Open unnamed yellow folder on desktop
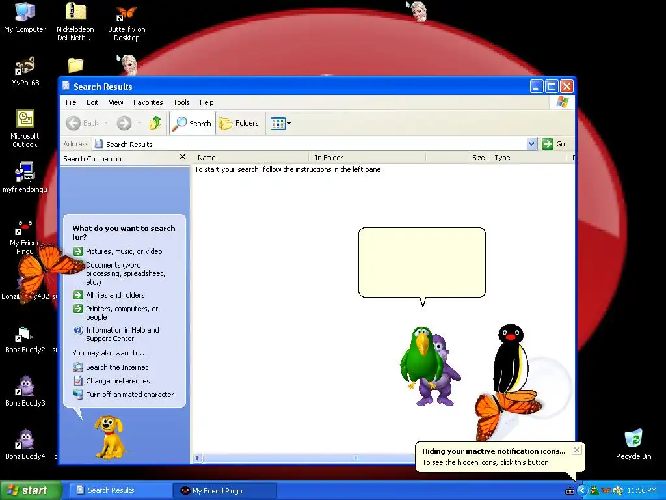 [75, 66]
